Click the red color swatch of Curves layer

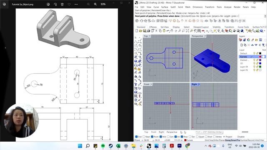[260, 57]
